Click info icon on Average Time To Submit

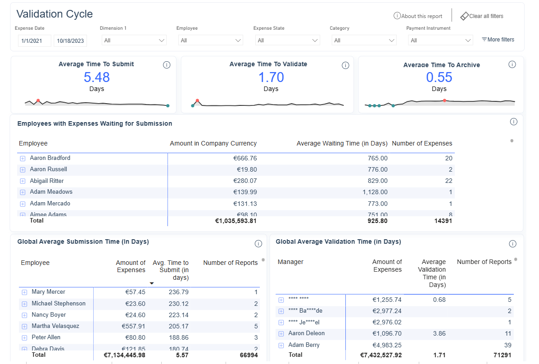coord(167,65)
